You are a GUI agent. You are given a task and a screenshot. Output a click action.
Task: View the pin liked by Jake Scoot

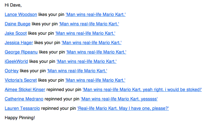(85, 33)
